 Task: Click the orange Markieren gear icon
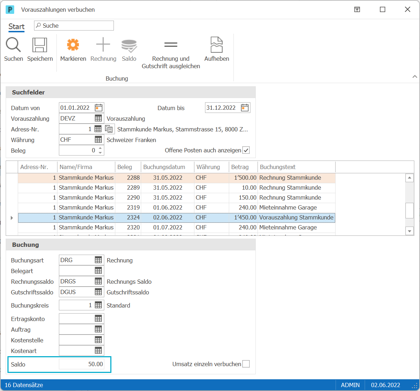pos(73,44)
